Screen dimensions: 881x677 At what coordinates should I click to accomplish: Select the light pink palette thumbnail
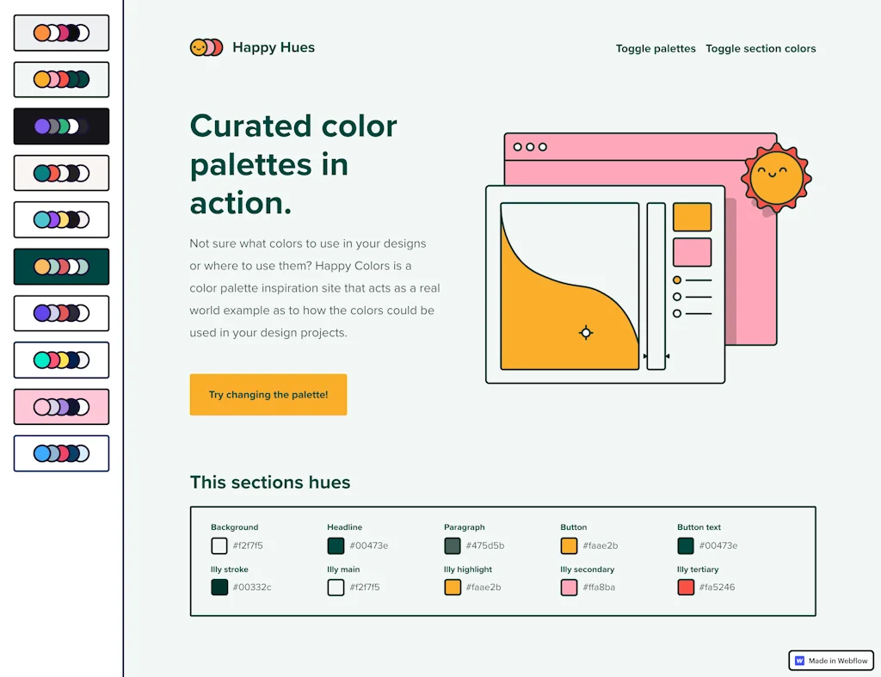coord(60,406)
